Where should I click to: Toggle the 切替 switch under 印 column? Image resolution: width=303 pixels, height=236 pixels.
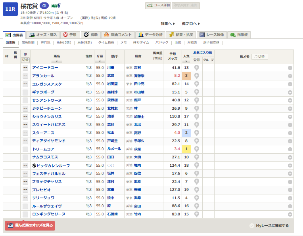(x=25, y=60)
